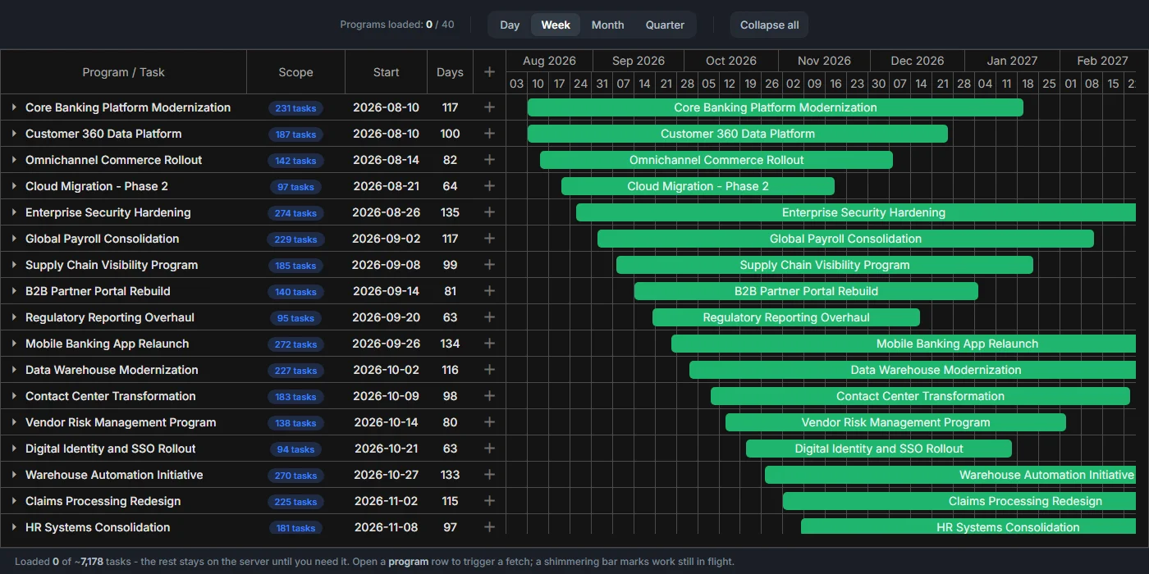Select Month zoom level
The image size is (1149, 574).
607,25
